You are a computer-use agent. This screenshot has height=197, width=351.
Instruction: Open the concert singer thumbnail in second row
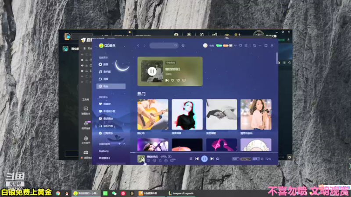pos(153,145)
